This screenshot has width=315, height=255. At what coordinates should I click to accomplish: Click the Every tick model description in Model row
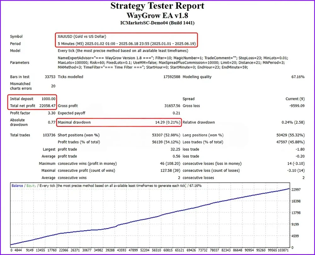coord(123,51)
